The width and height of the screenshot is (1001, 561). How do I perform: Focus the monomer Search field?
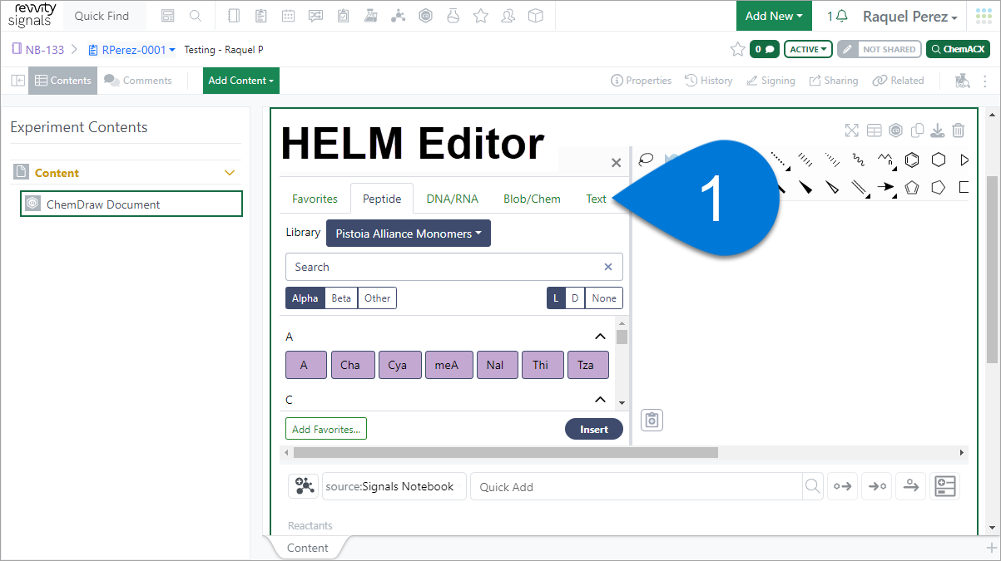(454, 267)
